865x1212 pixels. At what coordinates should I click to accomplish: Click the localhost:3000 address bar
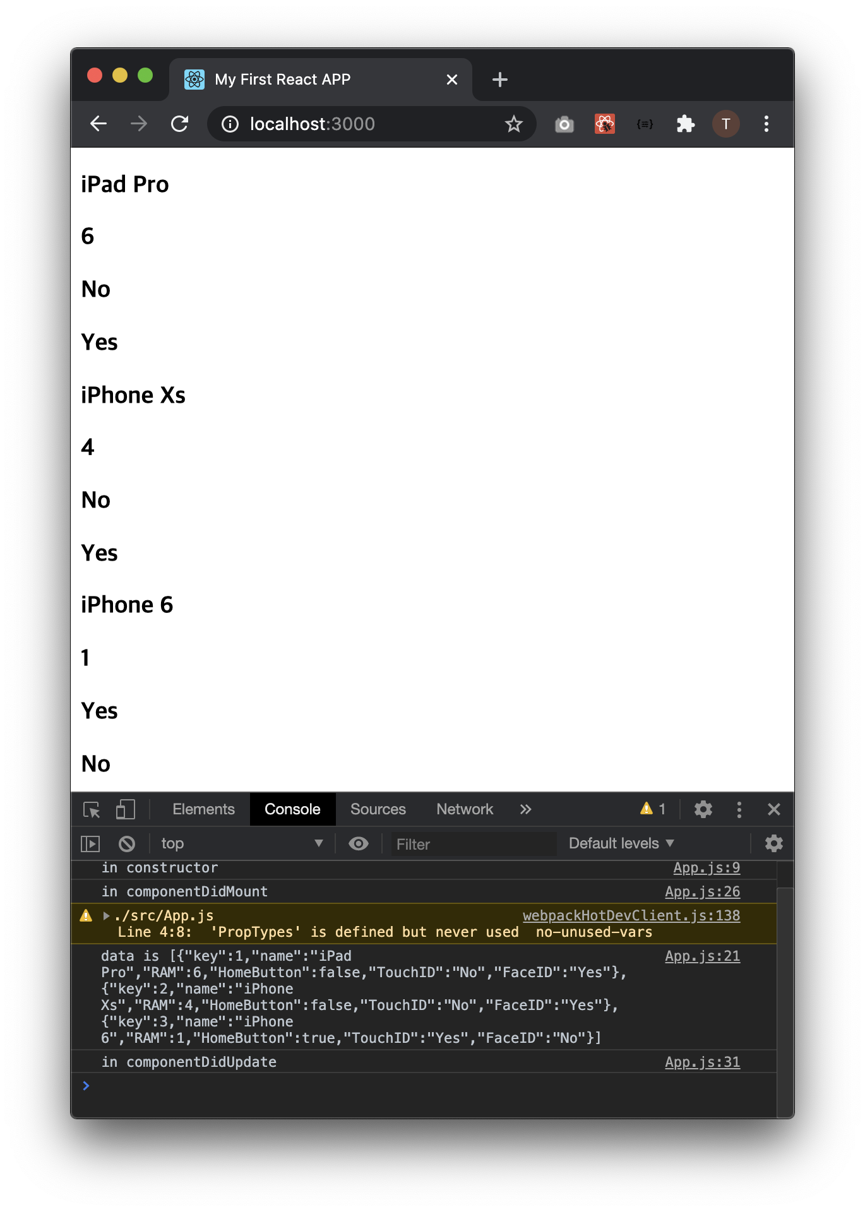pos(372,124)
